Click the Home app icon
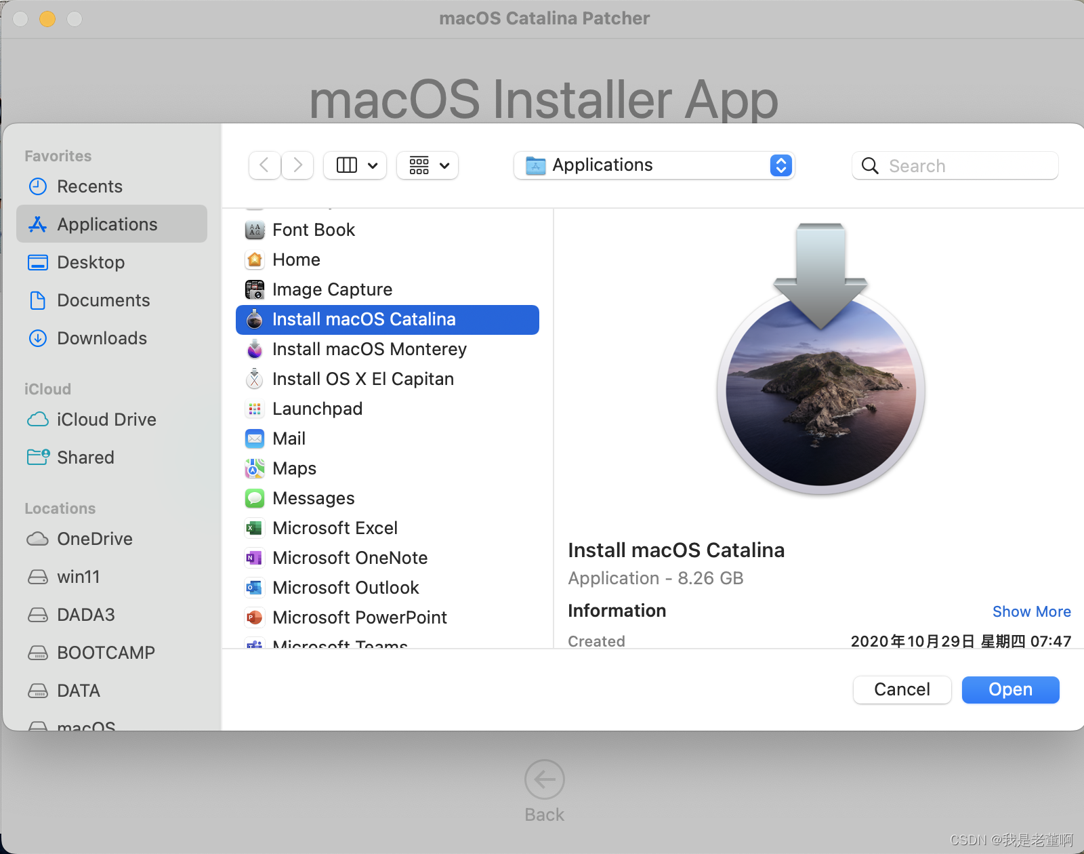Image resolution: width=1084 pixels, height=854 pixels. (255, 260)
